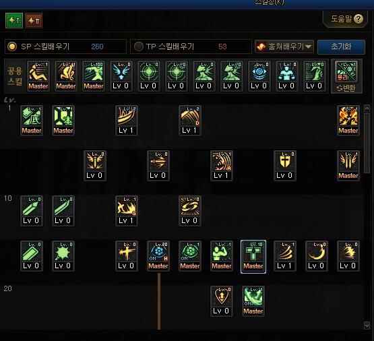Select the green cross skill at Lv 10
This screenshot has height=341, width=374.
pyautogui.click(x=253, y=256)
